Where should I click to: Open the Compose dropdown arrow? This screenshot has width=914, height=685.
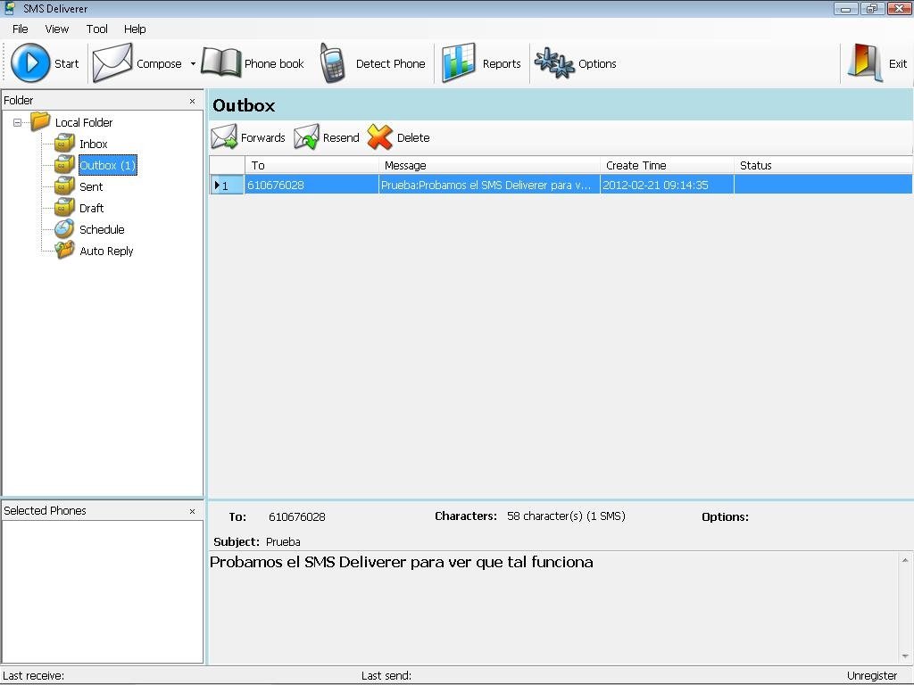[193, 63]
